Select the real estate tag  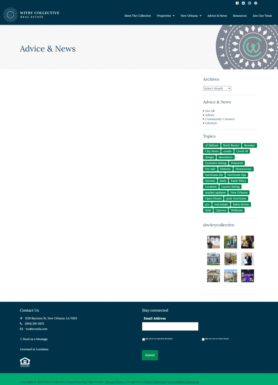coord(221,204)
